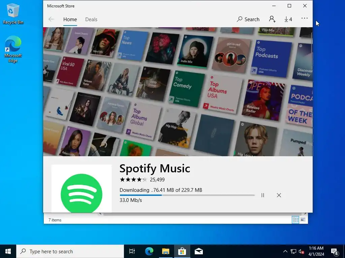Image resolution: width=345 pixels, height=258 pixels.
Task: Open the clock showing 1:16 AM
Action: pos(316,251)
